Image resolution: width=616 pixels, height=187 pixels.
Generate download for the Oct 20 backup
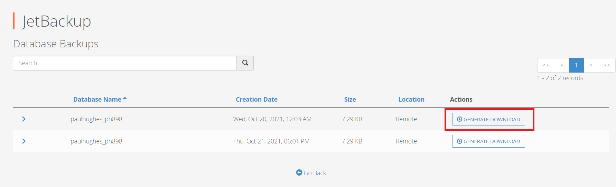488,119
